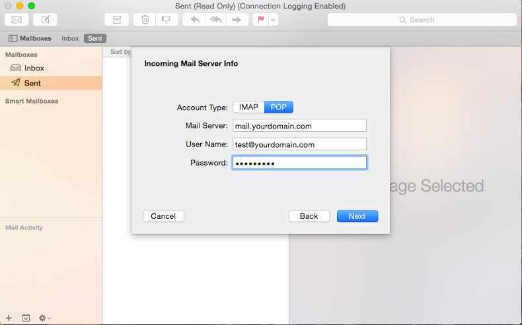Select IMAP account type
522x325 pixels.
coord(248,107)
